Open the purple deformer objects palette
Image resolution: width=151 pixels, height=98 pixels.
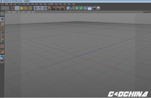point(85,8)
